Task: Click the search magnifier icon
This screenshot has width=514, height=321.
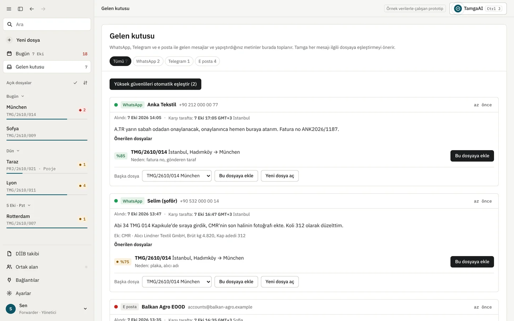Action: coord(10,24)
